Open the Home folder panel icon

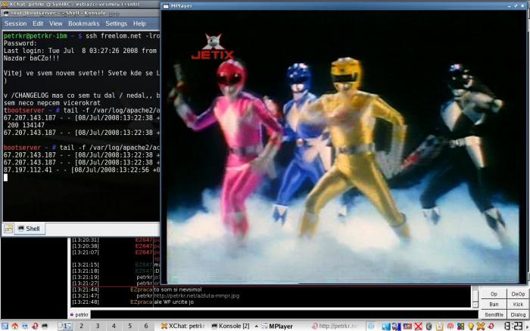[15, 326]
